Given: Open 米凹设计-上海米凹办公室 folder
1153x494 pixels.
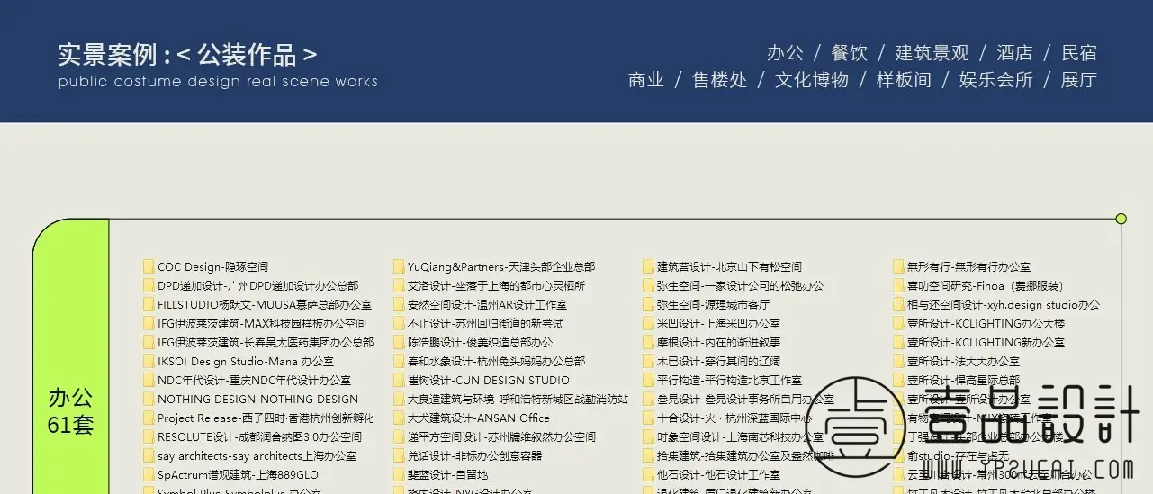Looking at the screenshot, I should pos(718,323).
